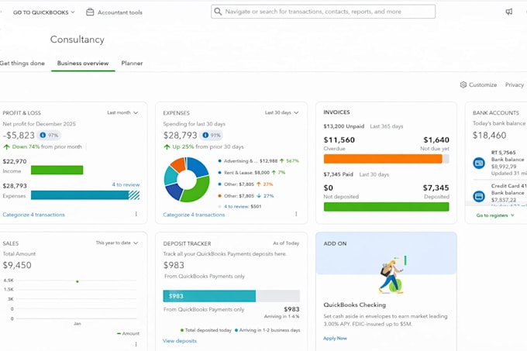The image size is (527, 351).
Task: Switch to Get things done tab
Action: [x=22, y=63]
